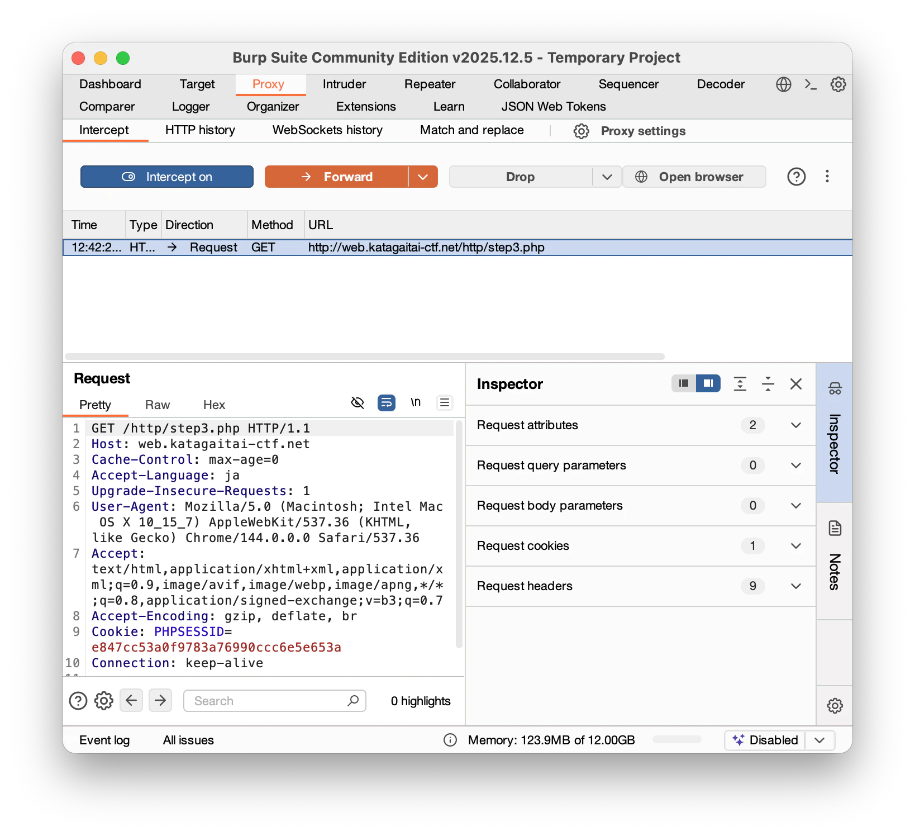Open Request editor settings gear at bottom

104,701
